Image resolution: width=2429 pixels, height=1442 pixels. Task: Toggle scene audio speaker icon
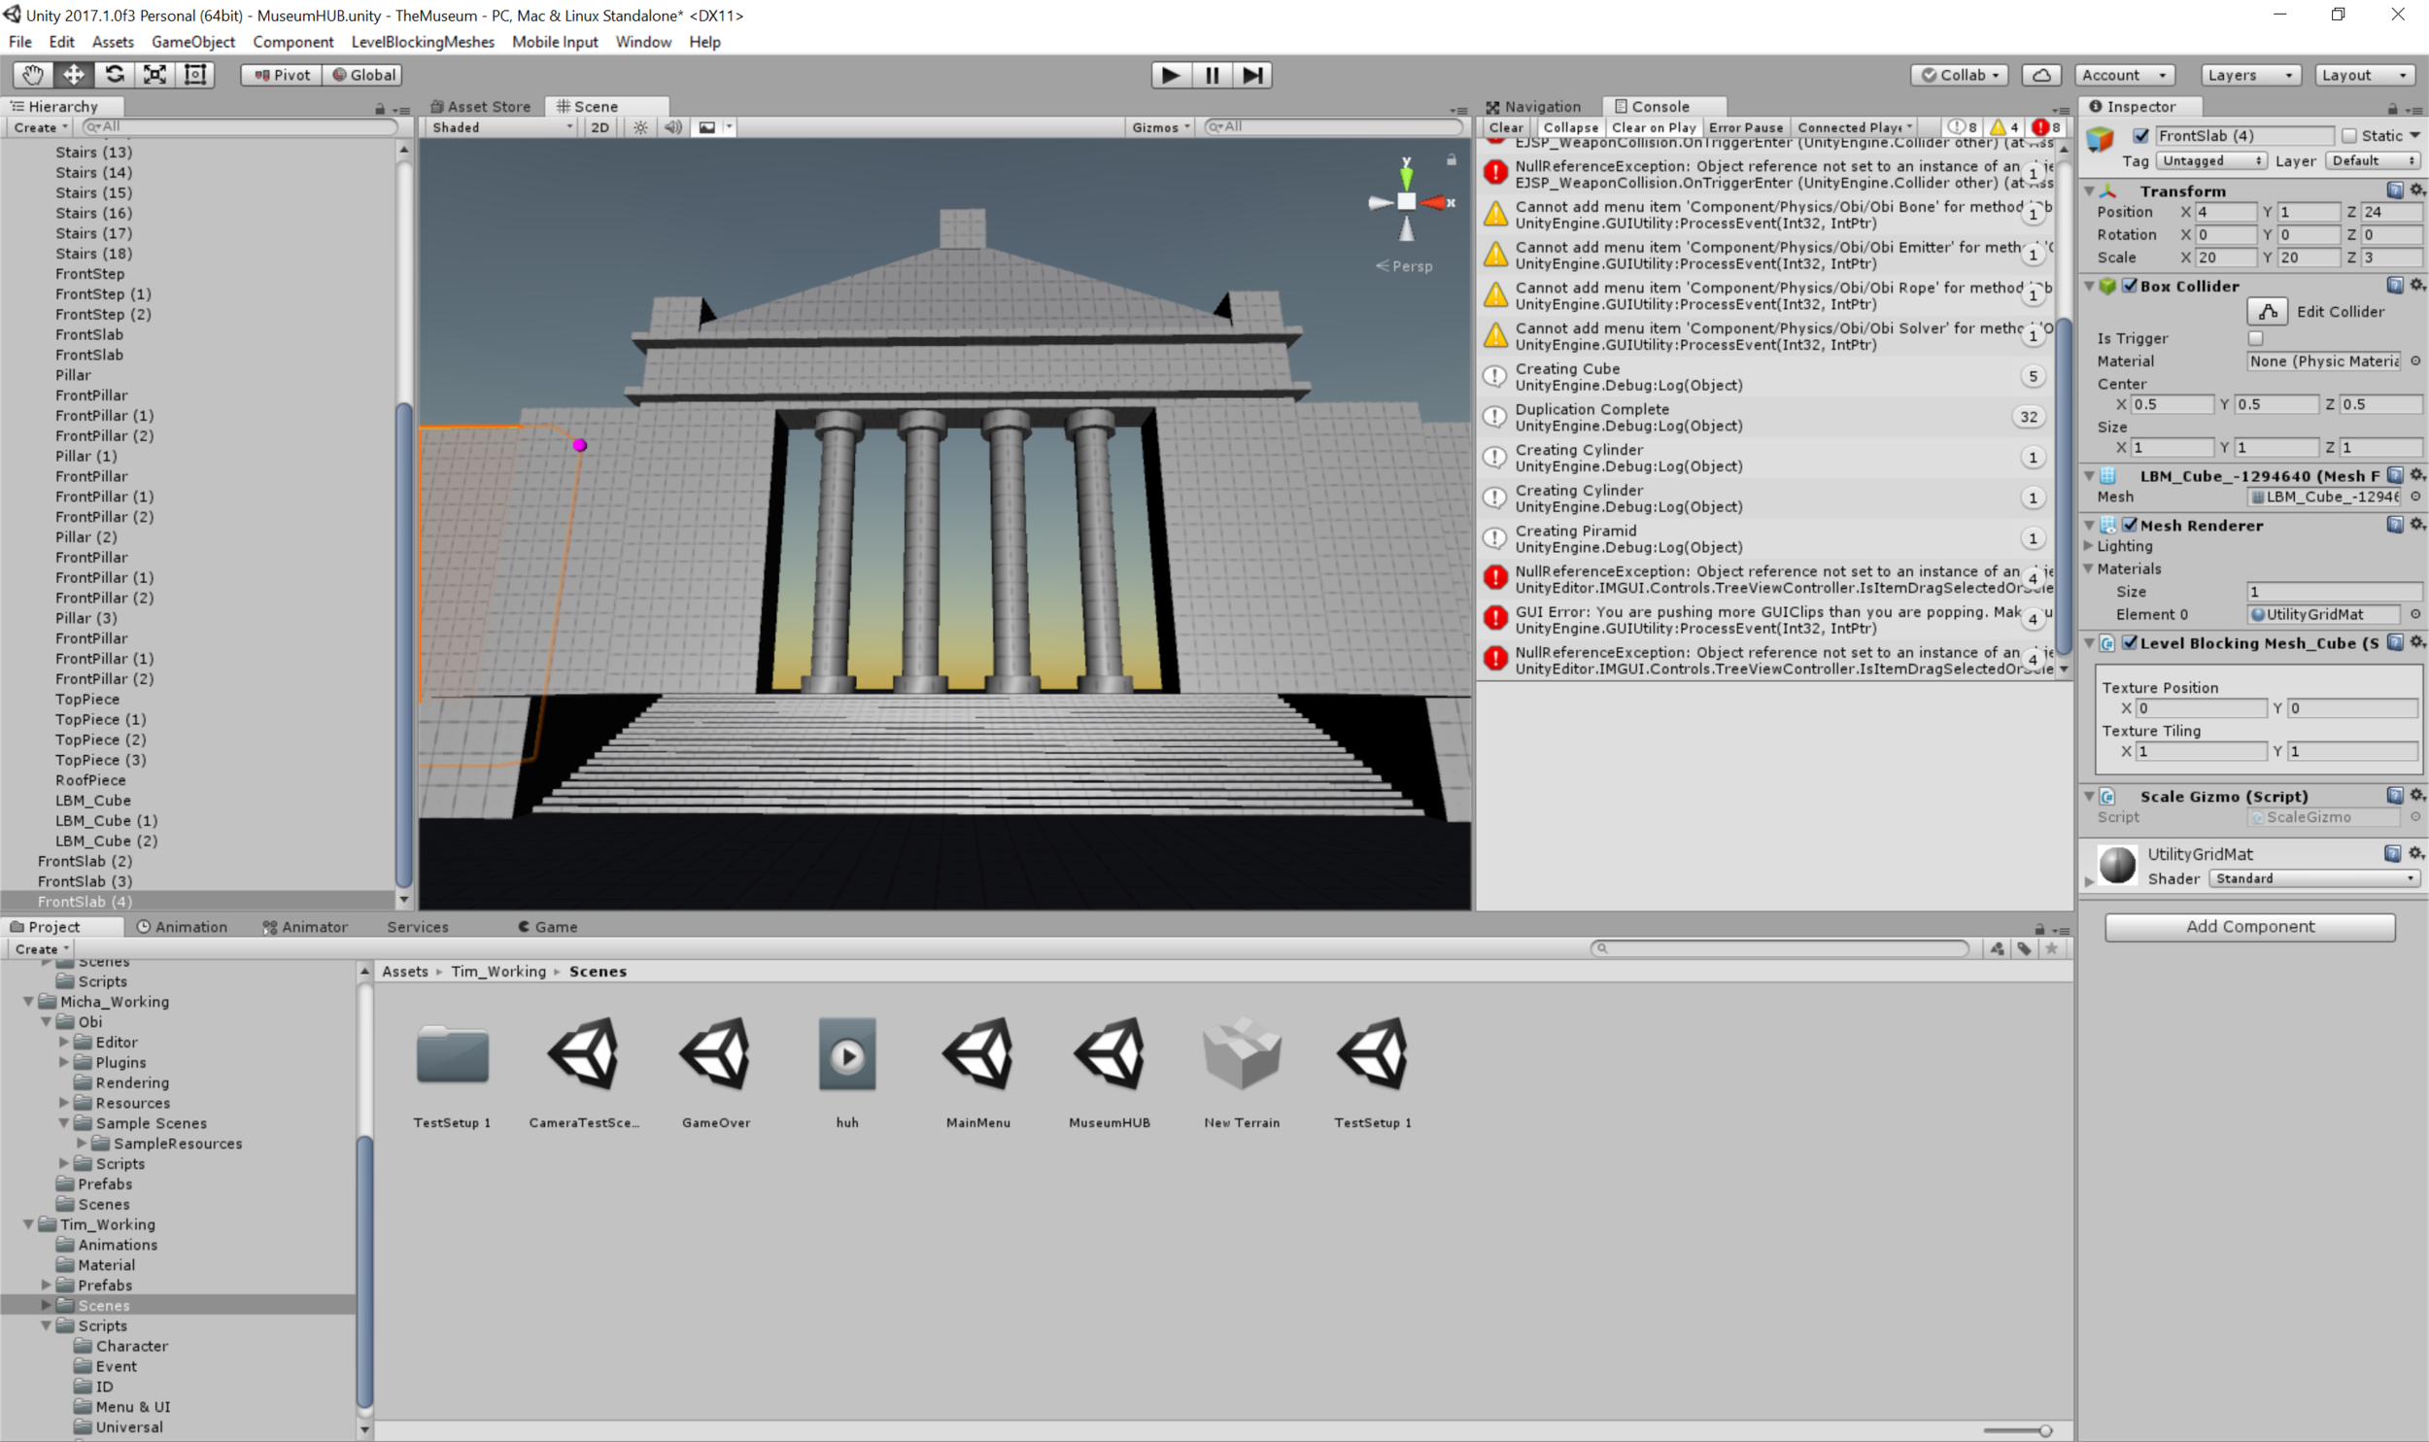click(672, 127)
